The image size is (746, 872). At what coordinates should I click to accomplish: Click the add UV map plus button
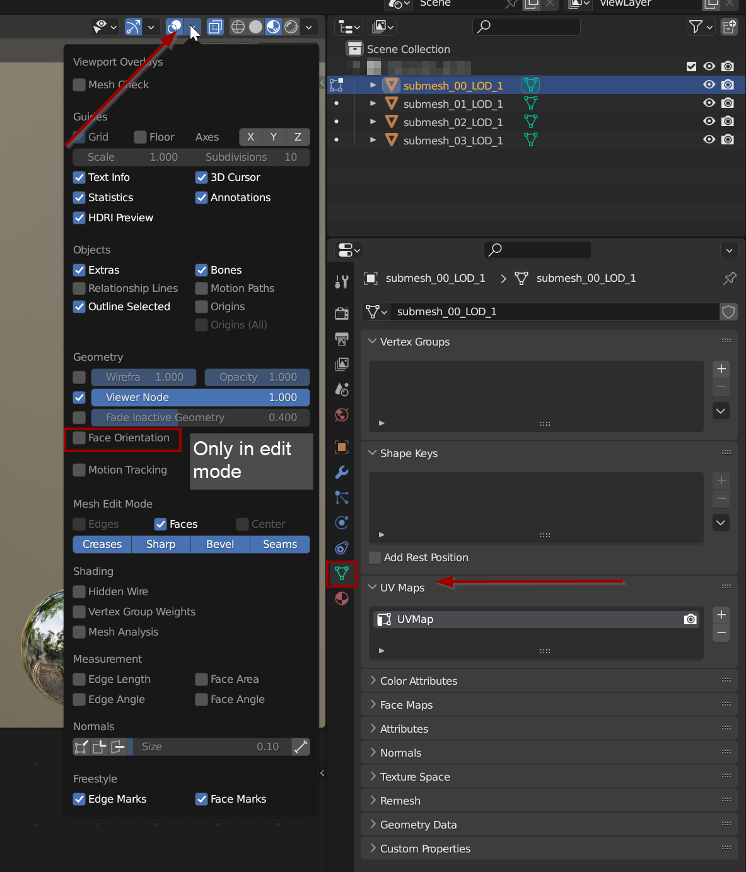click(x=721, y=615)
